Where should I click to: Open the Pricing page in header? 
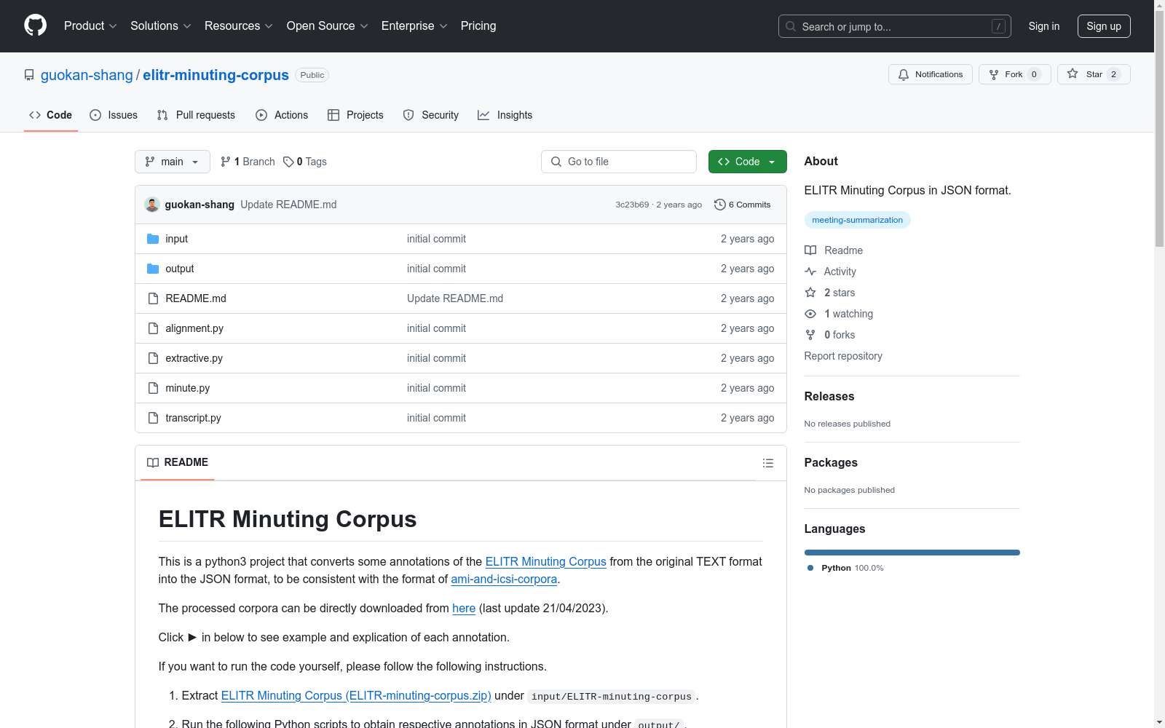(x=478, y=26)
